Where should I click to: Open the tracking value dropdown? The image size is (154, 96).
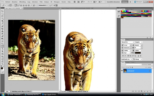142,48
